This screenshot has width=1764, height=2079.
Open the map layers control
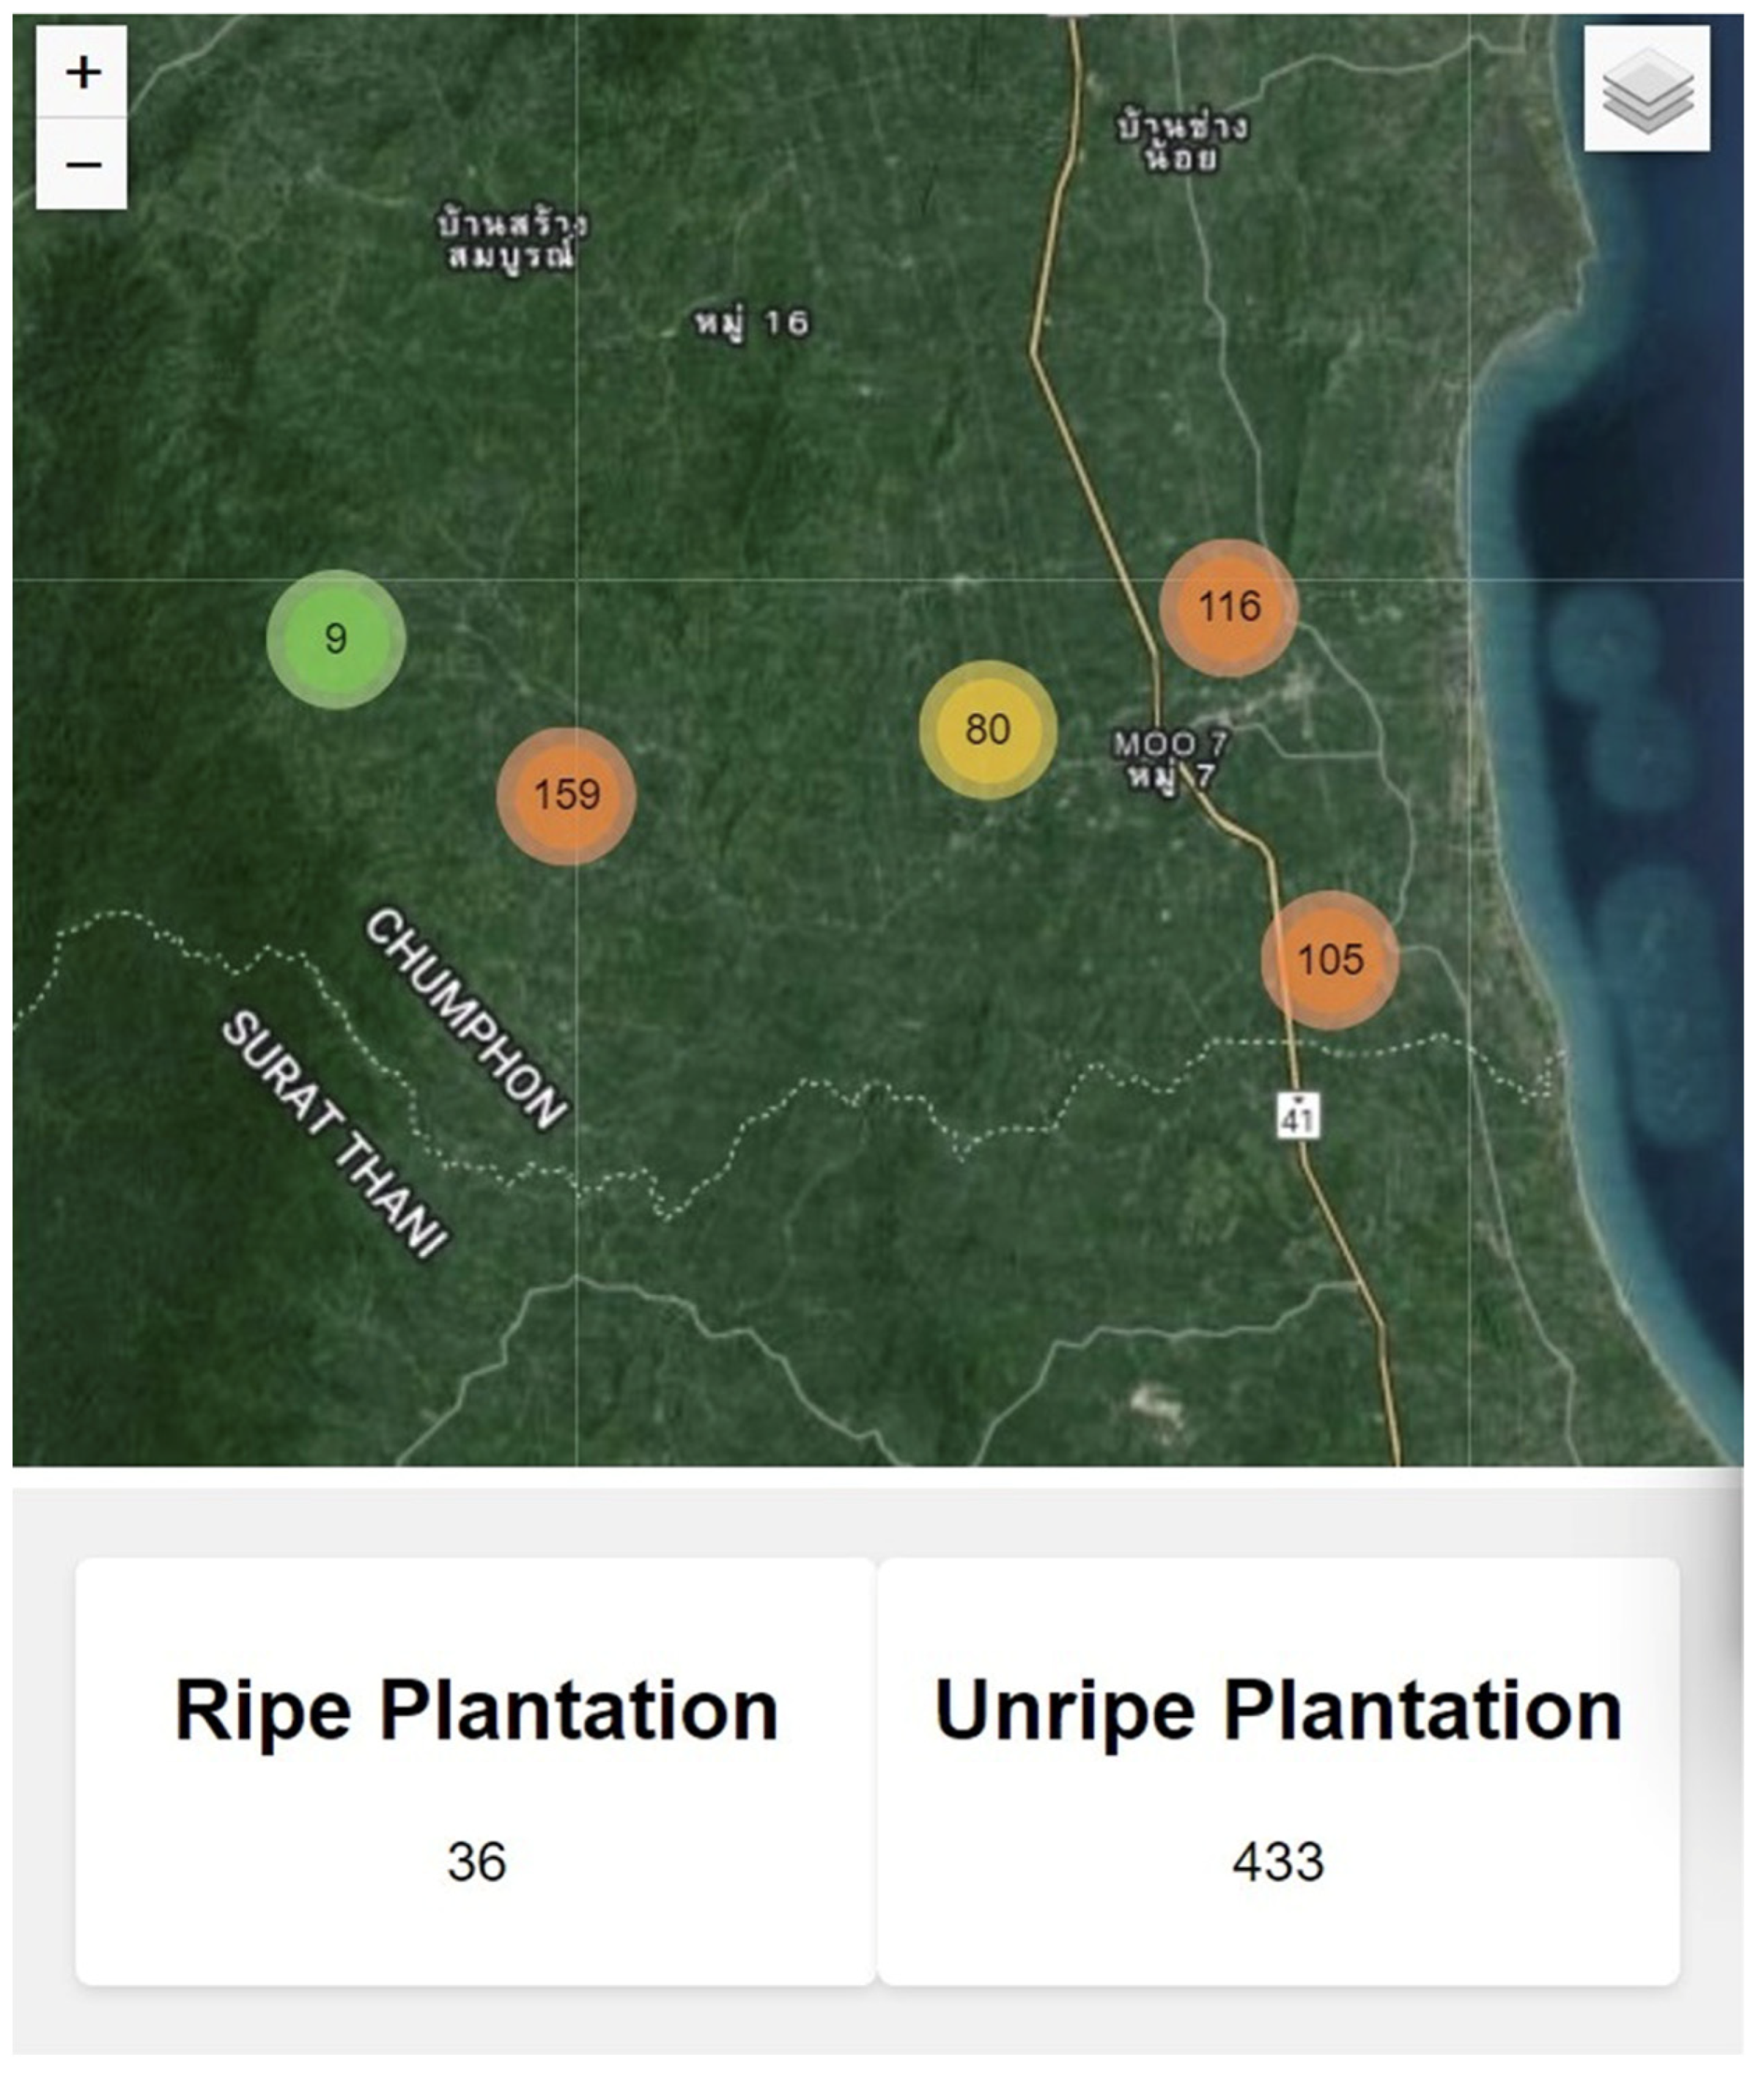[x=1646, y=88]
